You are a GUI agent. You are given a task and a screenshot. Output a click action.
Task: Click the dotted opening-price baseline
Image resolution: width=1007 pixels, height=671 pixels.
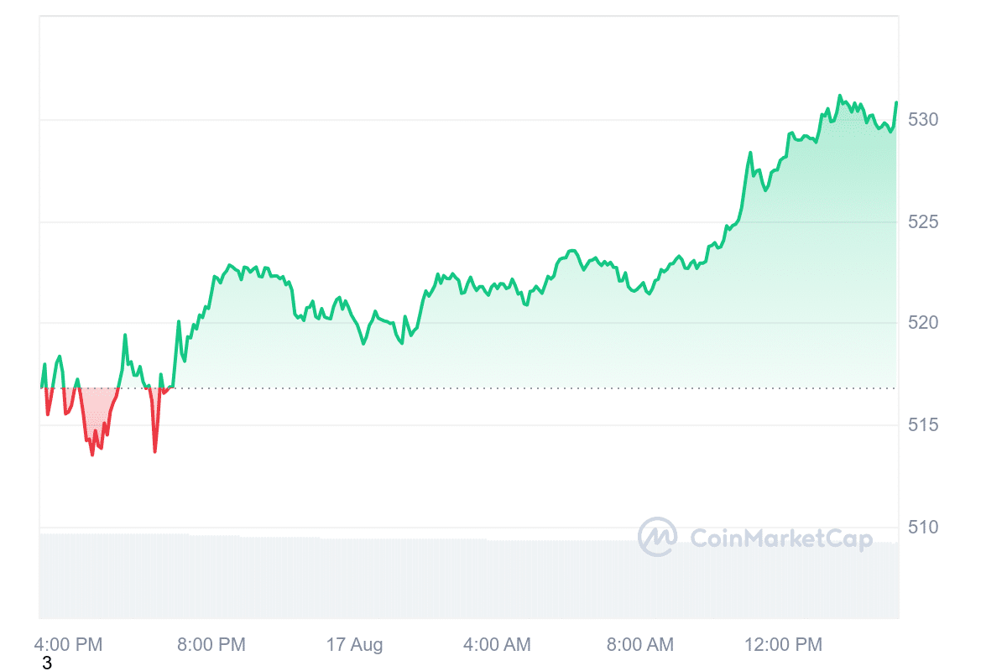503,388
